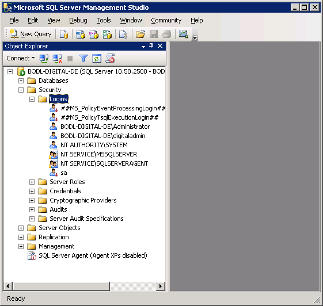Select BODL-DIGITAL-DE\digitaladmin login

103,136
